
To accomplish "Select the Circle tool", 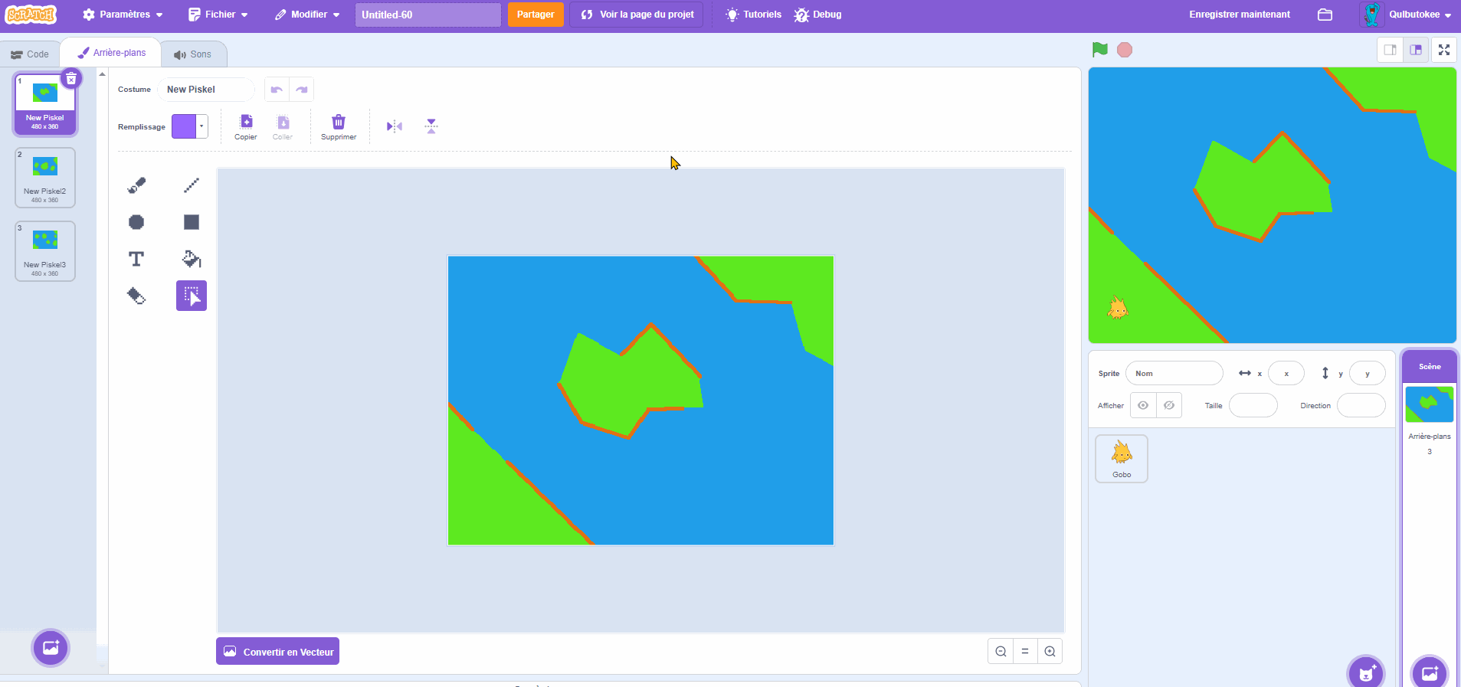I will [136, 222].
